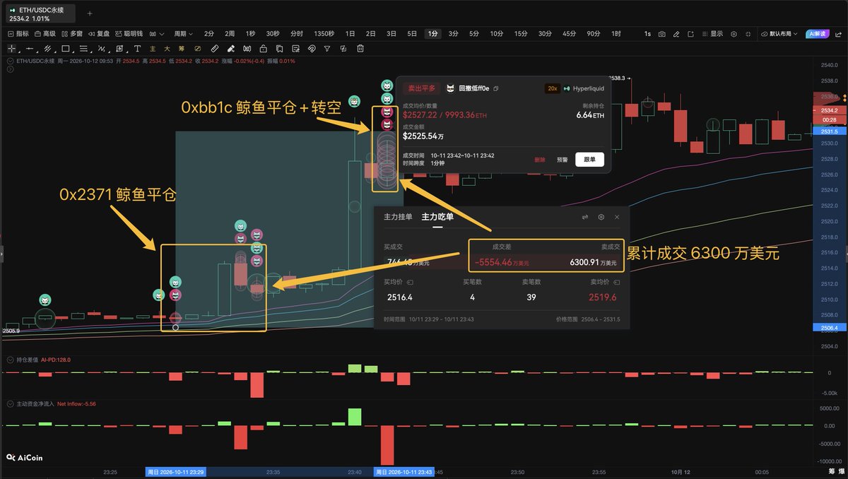Click the chart settings gear icon
The width and height of the screenshot is (848, 479).
(734, 34)
